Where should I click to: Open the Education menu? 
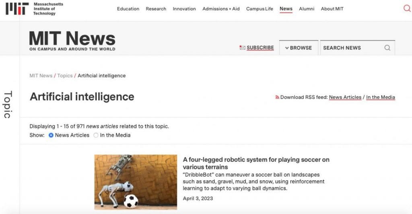click(128, 9)
